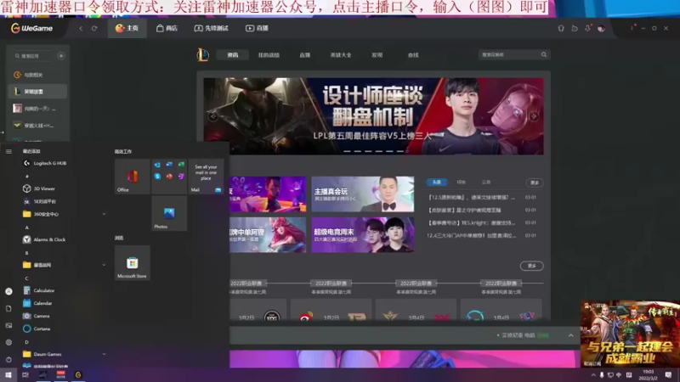Go back with the WeGame back arrow

[81, 28]
